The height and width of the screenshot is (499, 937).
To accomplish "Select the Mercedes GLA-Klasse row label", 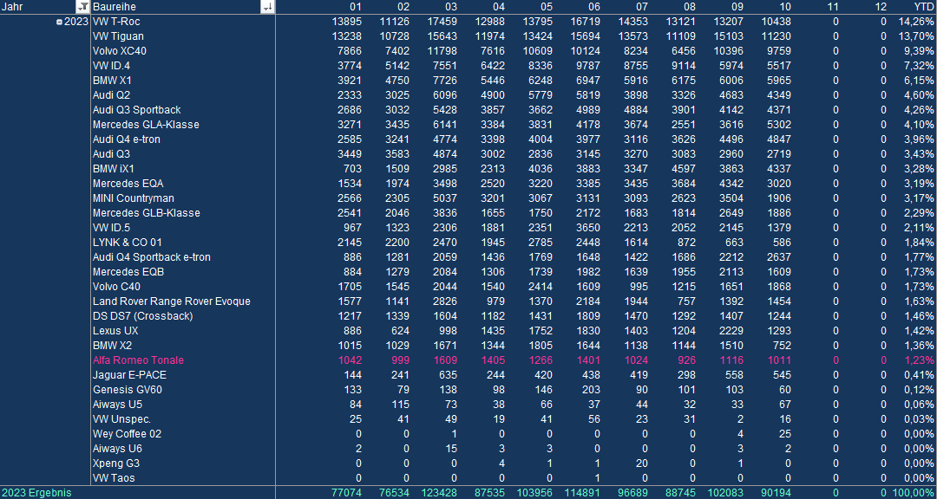I will [146, 125].
